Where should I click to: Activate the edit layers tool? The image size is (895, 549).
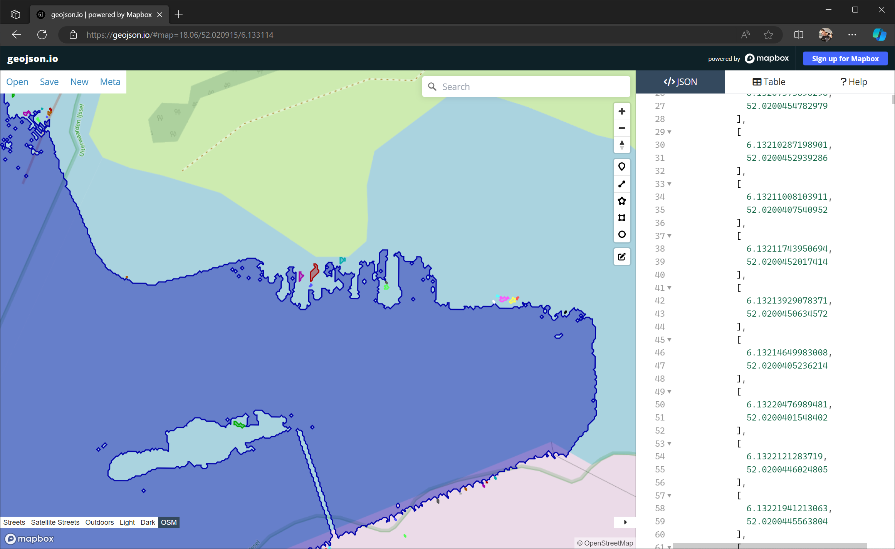pos(621,256)
